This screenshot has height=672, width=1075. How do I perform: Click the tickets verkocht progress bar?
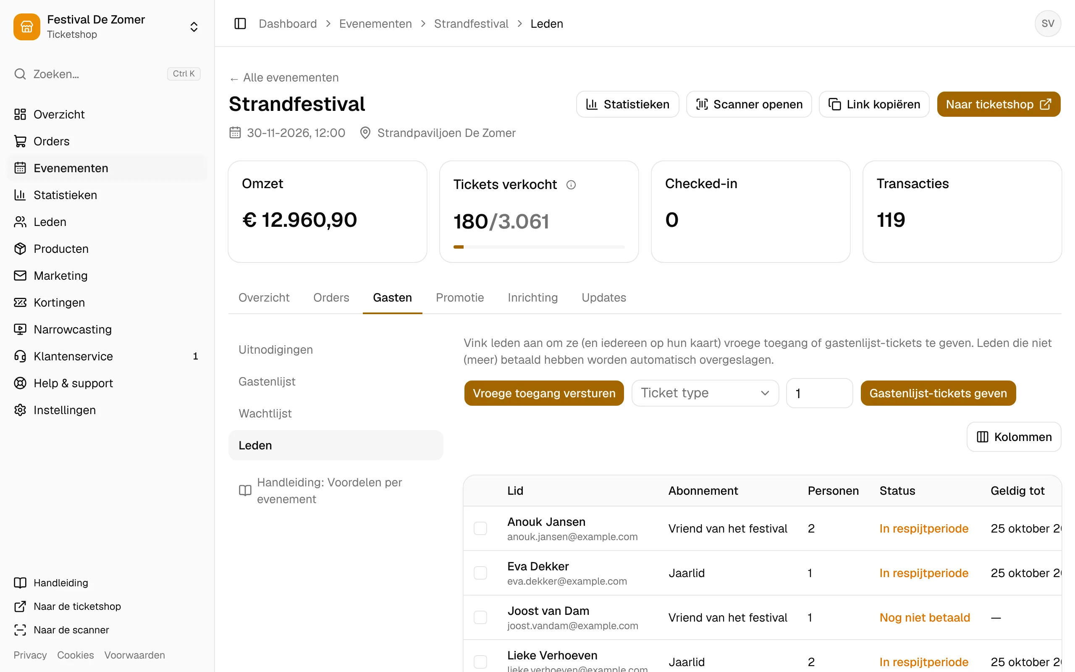click(539, 247)
